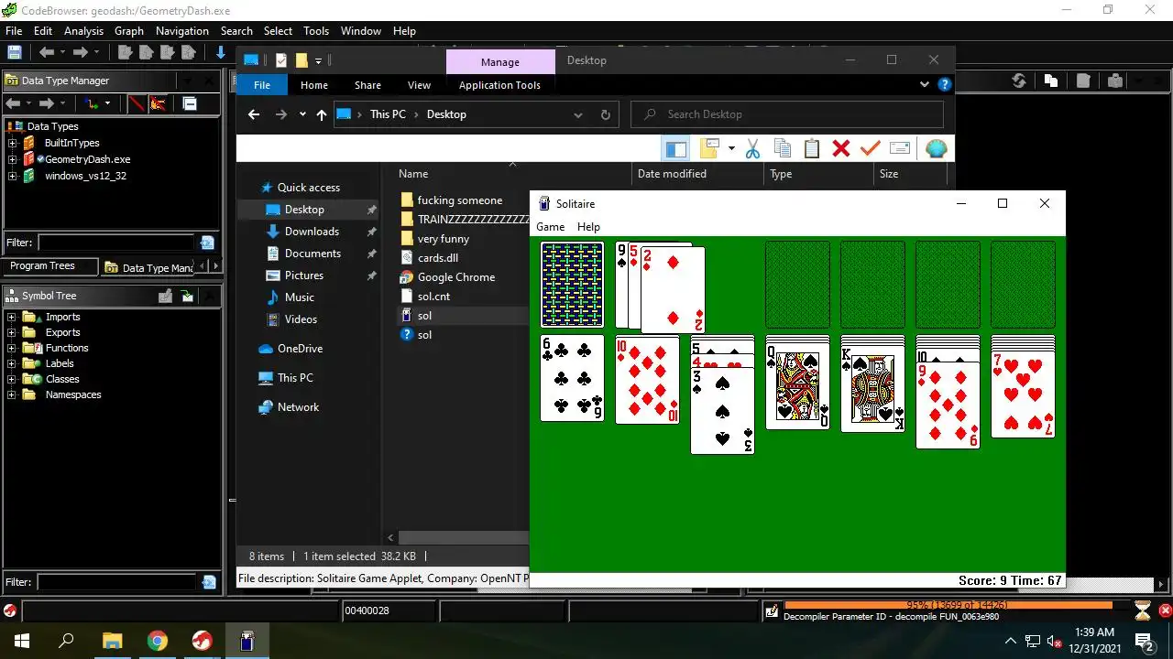This screenshot has width=1173, height=659.
Task: Expand the Explorer ribbon with the chevron
Action: [924, 84]
